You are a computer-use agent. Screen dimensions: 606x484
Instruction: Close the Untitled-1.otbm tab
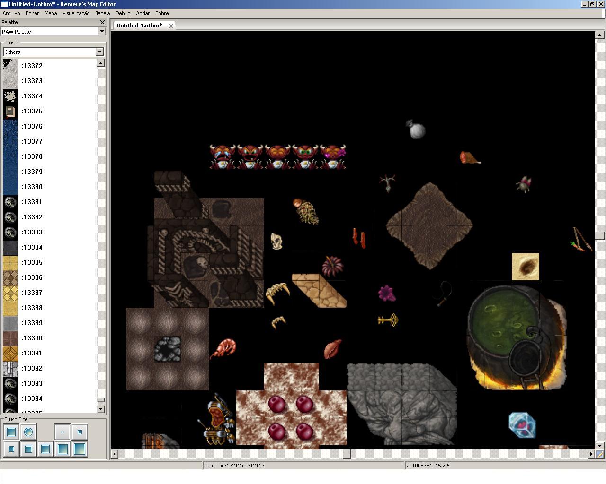171,26
